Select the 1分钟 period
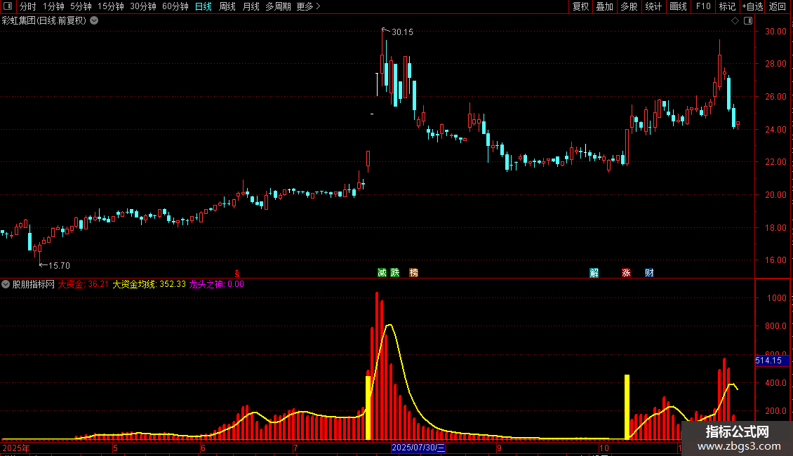The width and height of the screenshot is (793, 456). click(x=53, y=6)
